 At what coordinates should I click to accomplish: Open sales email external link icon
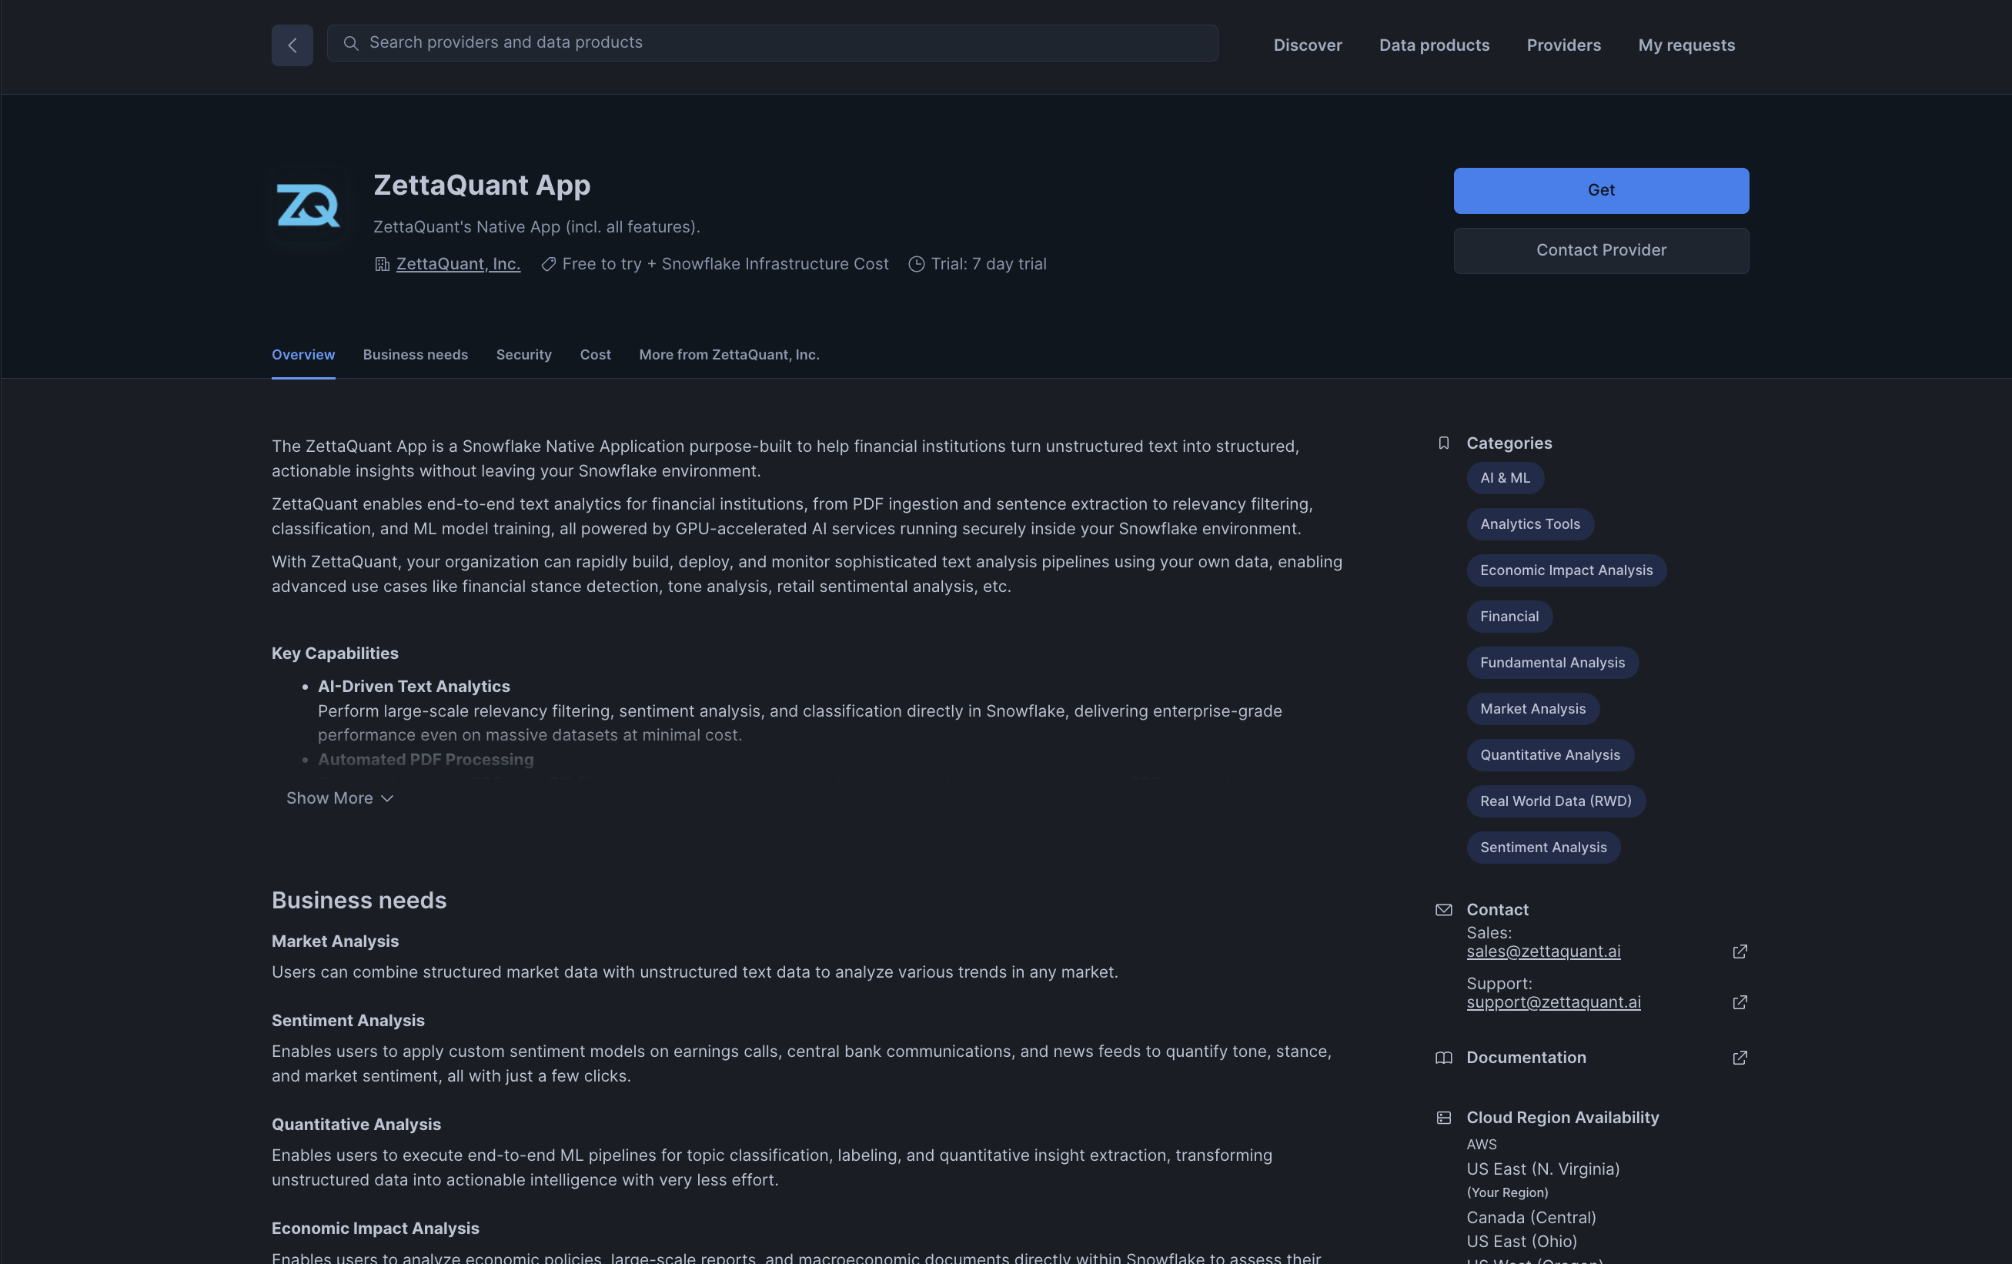click(1740, 951)
